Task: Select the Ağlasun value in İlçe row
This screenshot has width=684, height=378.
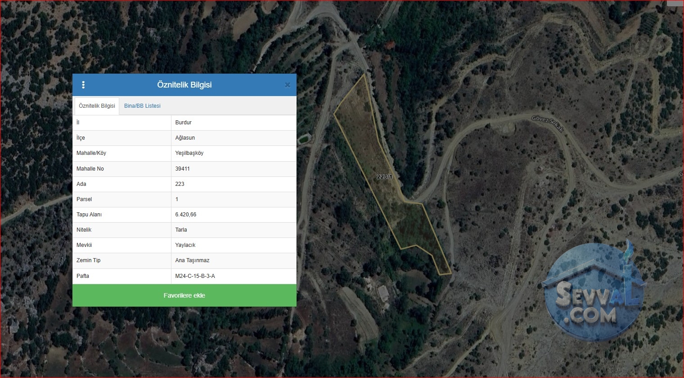Action: click(185, 138)
